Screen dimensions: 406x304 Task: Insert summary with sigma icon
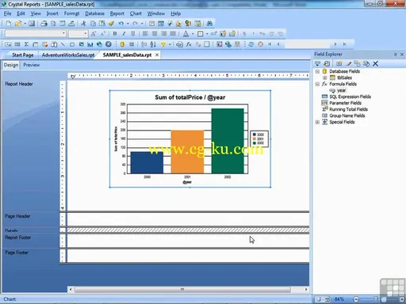click(x=26, y=44)
